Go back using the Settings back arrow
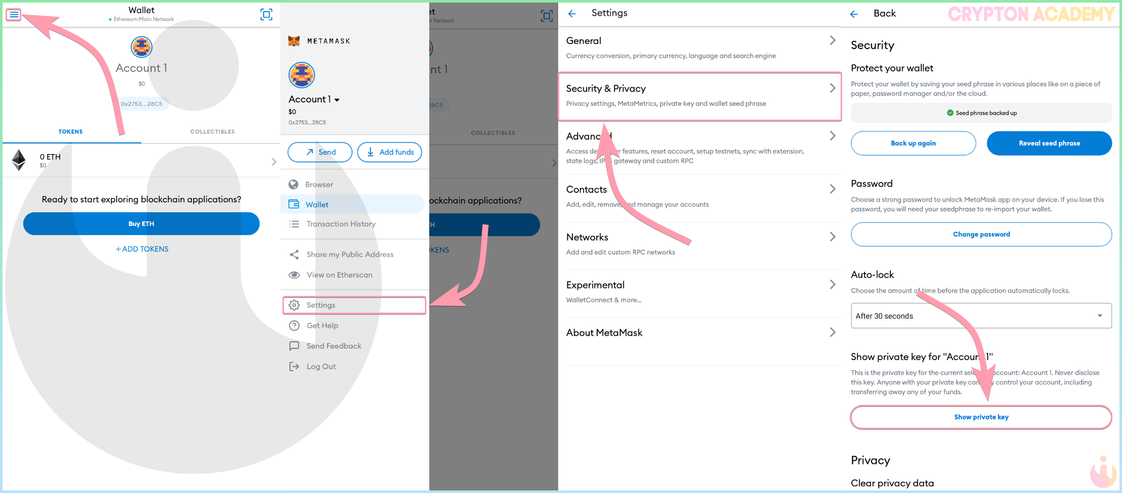 [572, 14]
